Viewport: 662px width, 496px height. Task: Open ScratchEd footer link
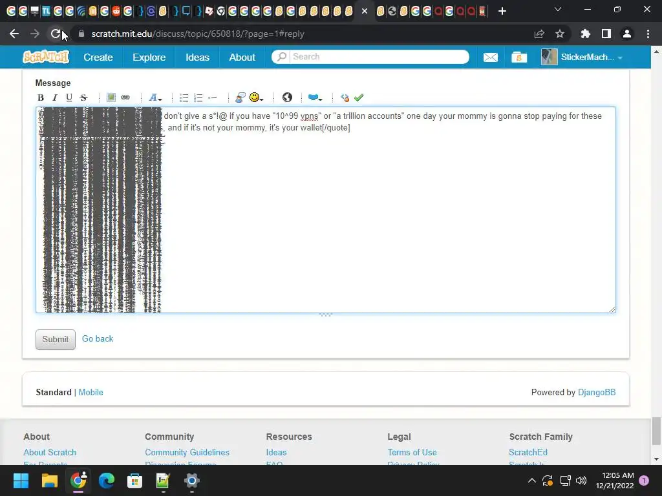528,452
